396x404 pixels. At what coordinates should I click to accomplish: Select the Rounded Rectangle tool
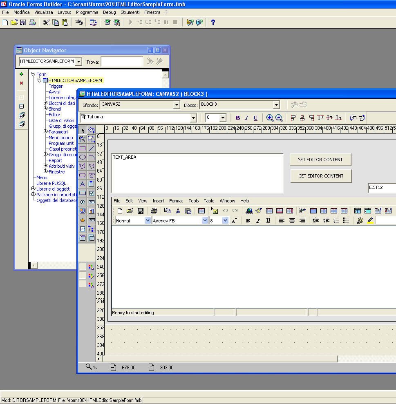pos(82,175)
